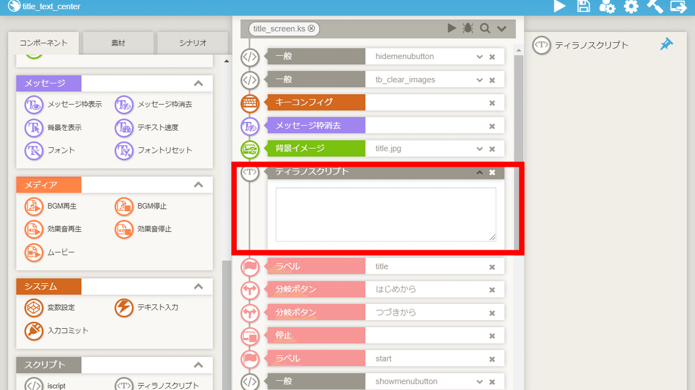
Task: Delete the hidemenubutton row
Action: point(492,57)
